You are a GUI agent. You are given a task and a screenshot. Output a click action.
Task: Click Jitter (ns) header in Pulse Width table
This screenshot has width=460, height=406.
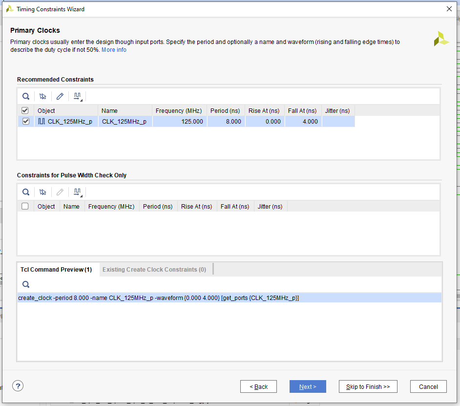point(271,206)
